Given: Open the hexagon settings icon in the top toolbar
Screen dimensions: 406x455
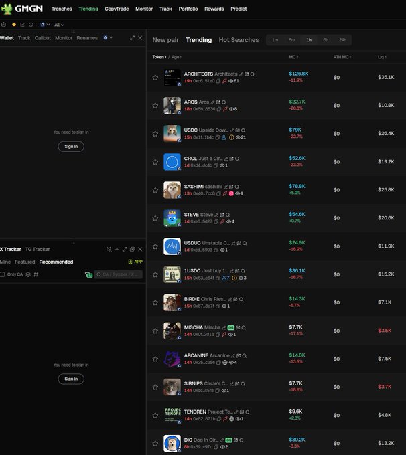Looking at the screenshot, I should pos(3,25).
